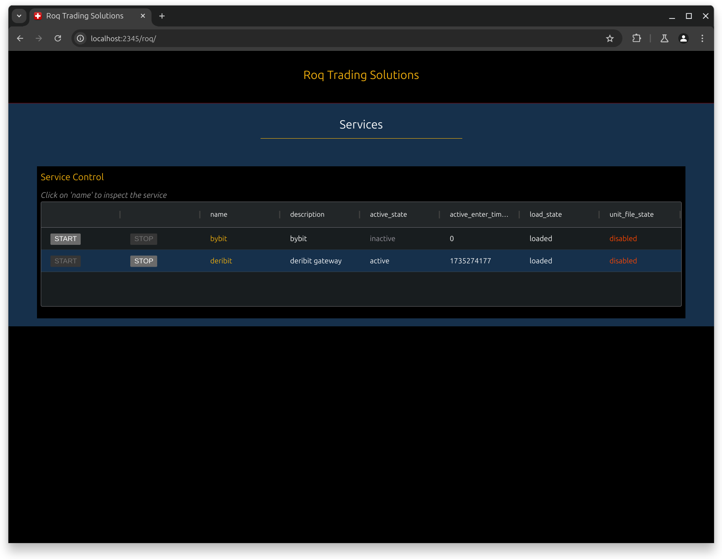
Task: Click the browser back arrow
Action: tap(20, 39)
